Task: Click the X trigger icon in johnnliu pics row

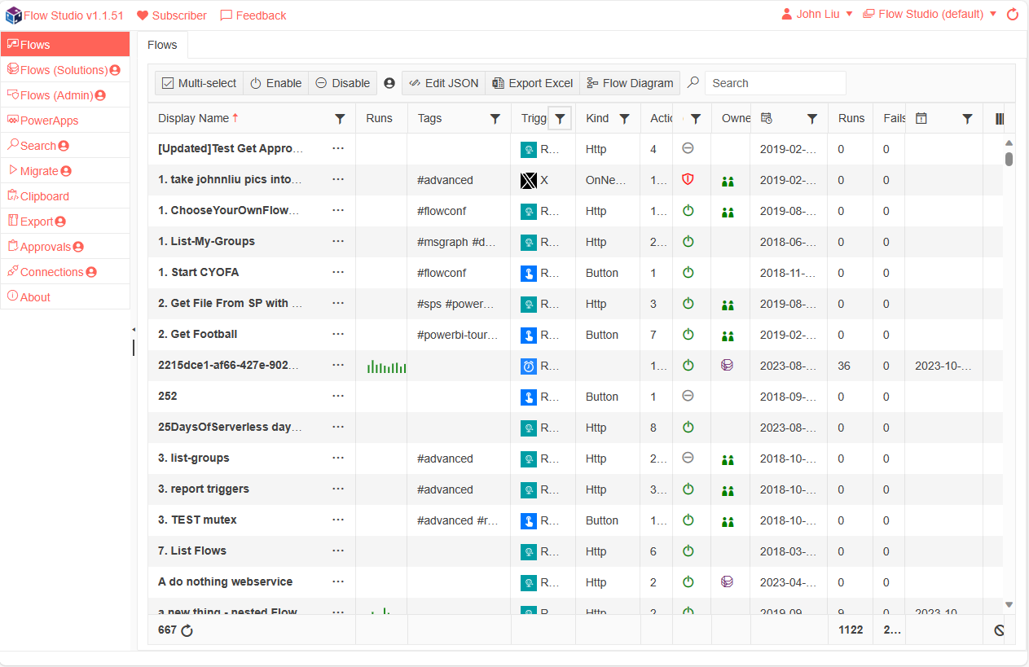Action: click(x=529, y=181)
